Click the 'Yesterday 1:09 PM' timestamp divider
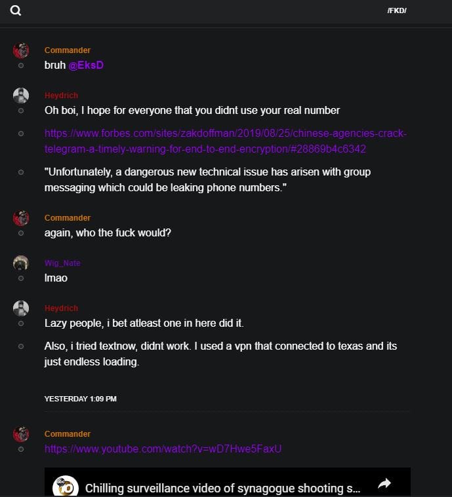Image resolution: width=452 pixels, height=497 pixels. pyautogui.click(x=81, y=398)
